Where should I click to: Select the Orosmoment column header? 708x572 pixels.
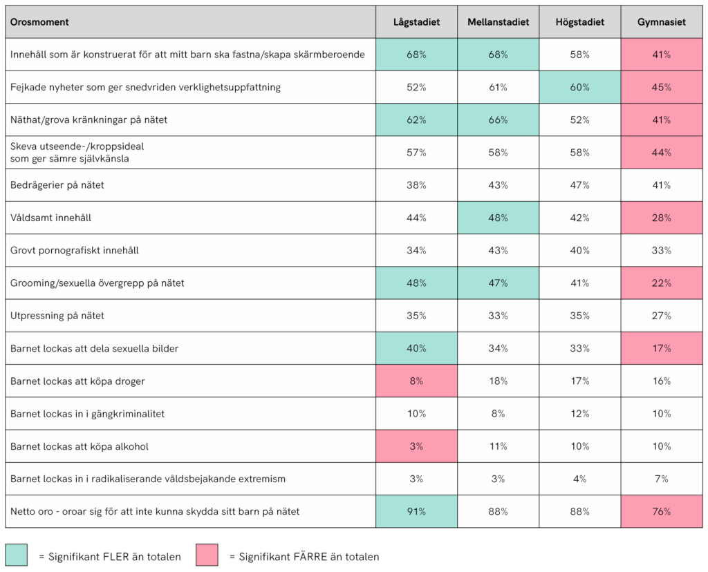[39, 22]
